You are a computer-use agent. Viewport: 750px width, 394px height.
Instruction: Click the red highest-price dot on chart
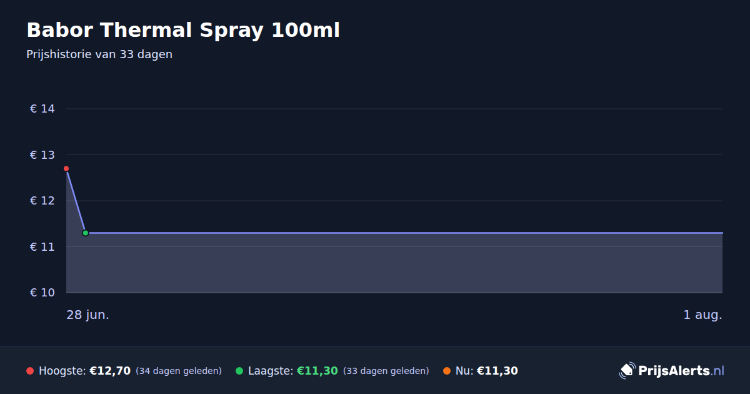tap(66, 169)
